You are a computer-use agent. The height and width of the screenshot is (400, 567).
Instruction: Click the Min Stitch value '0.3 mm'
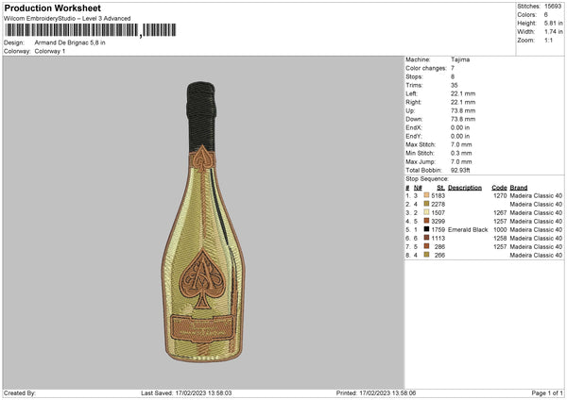click(x=461, y=153)
